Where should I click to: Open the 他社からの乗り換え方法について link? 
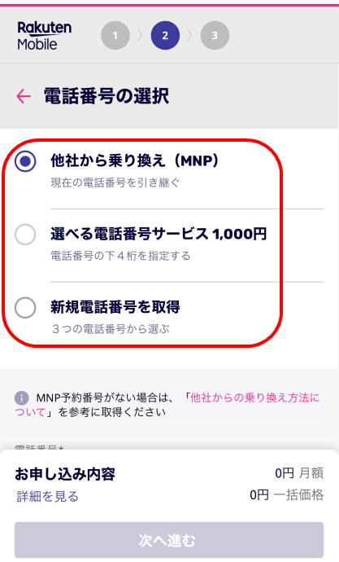pyautogui.click(x=167, y=405)
